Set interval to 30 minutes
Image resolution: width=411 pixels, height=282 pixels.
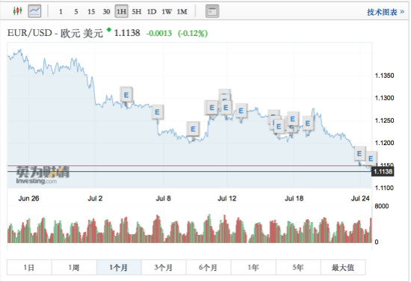point(106,11)
